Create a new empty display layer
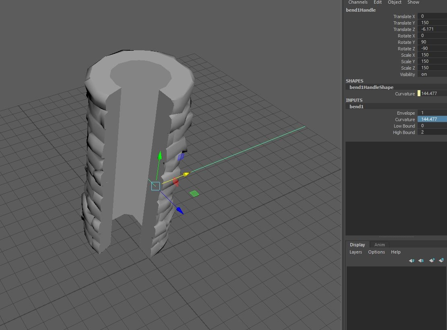The width and height of the screenshot is (447, 330). coord(432,260)
